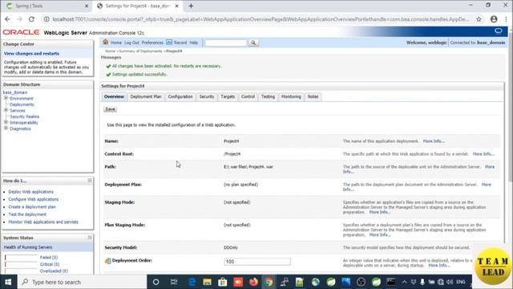Image resolution: width=513 pixels, height=289 pixels.
Task: Select the Overview tab
Action: click(114, 96)
